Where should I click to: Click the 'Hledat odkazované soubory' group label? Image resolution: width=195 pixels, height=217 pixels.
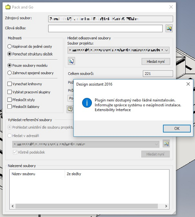pyautogui.click(x=89, y=38)
